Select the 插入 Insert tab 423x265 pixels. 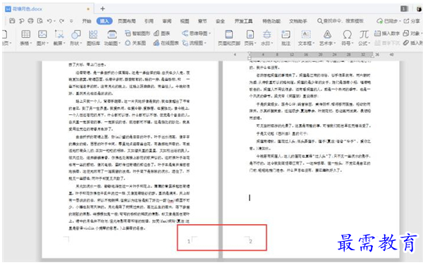pyautogui.click(x=104, y=21)
